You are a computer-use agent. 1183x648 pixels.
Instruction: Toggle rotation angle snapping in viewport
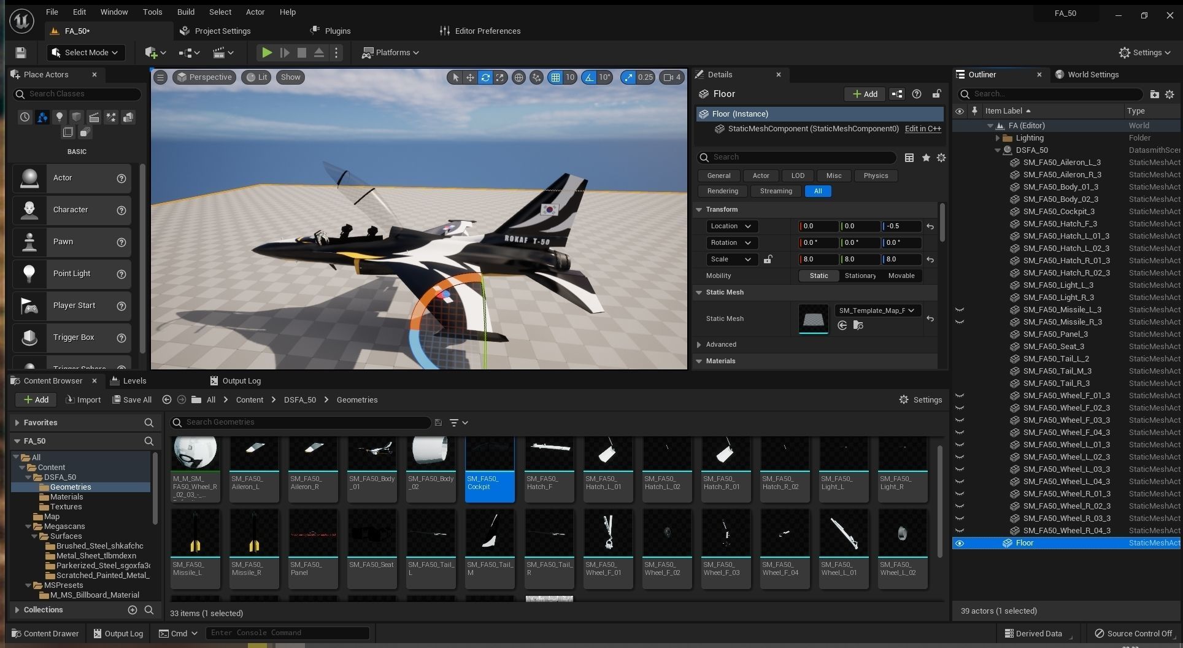pos(589,77)
